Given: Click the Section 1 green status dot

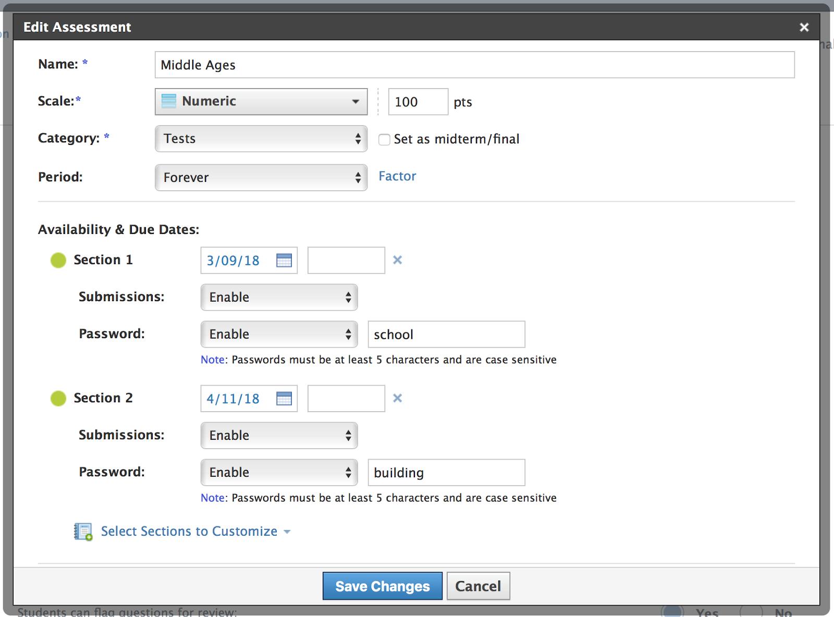Looking at the screenshot, I should click(58, 260).
